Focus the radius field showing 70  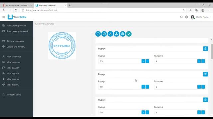pyautogui.click(x=119, y=112)
